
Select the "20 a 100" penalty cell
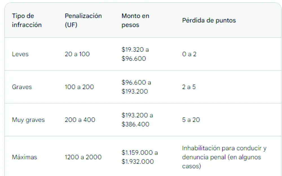tap(77, 54)
